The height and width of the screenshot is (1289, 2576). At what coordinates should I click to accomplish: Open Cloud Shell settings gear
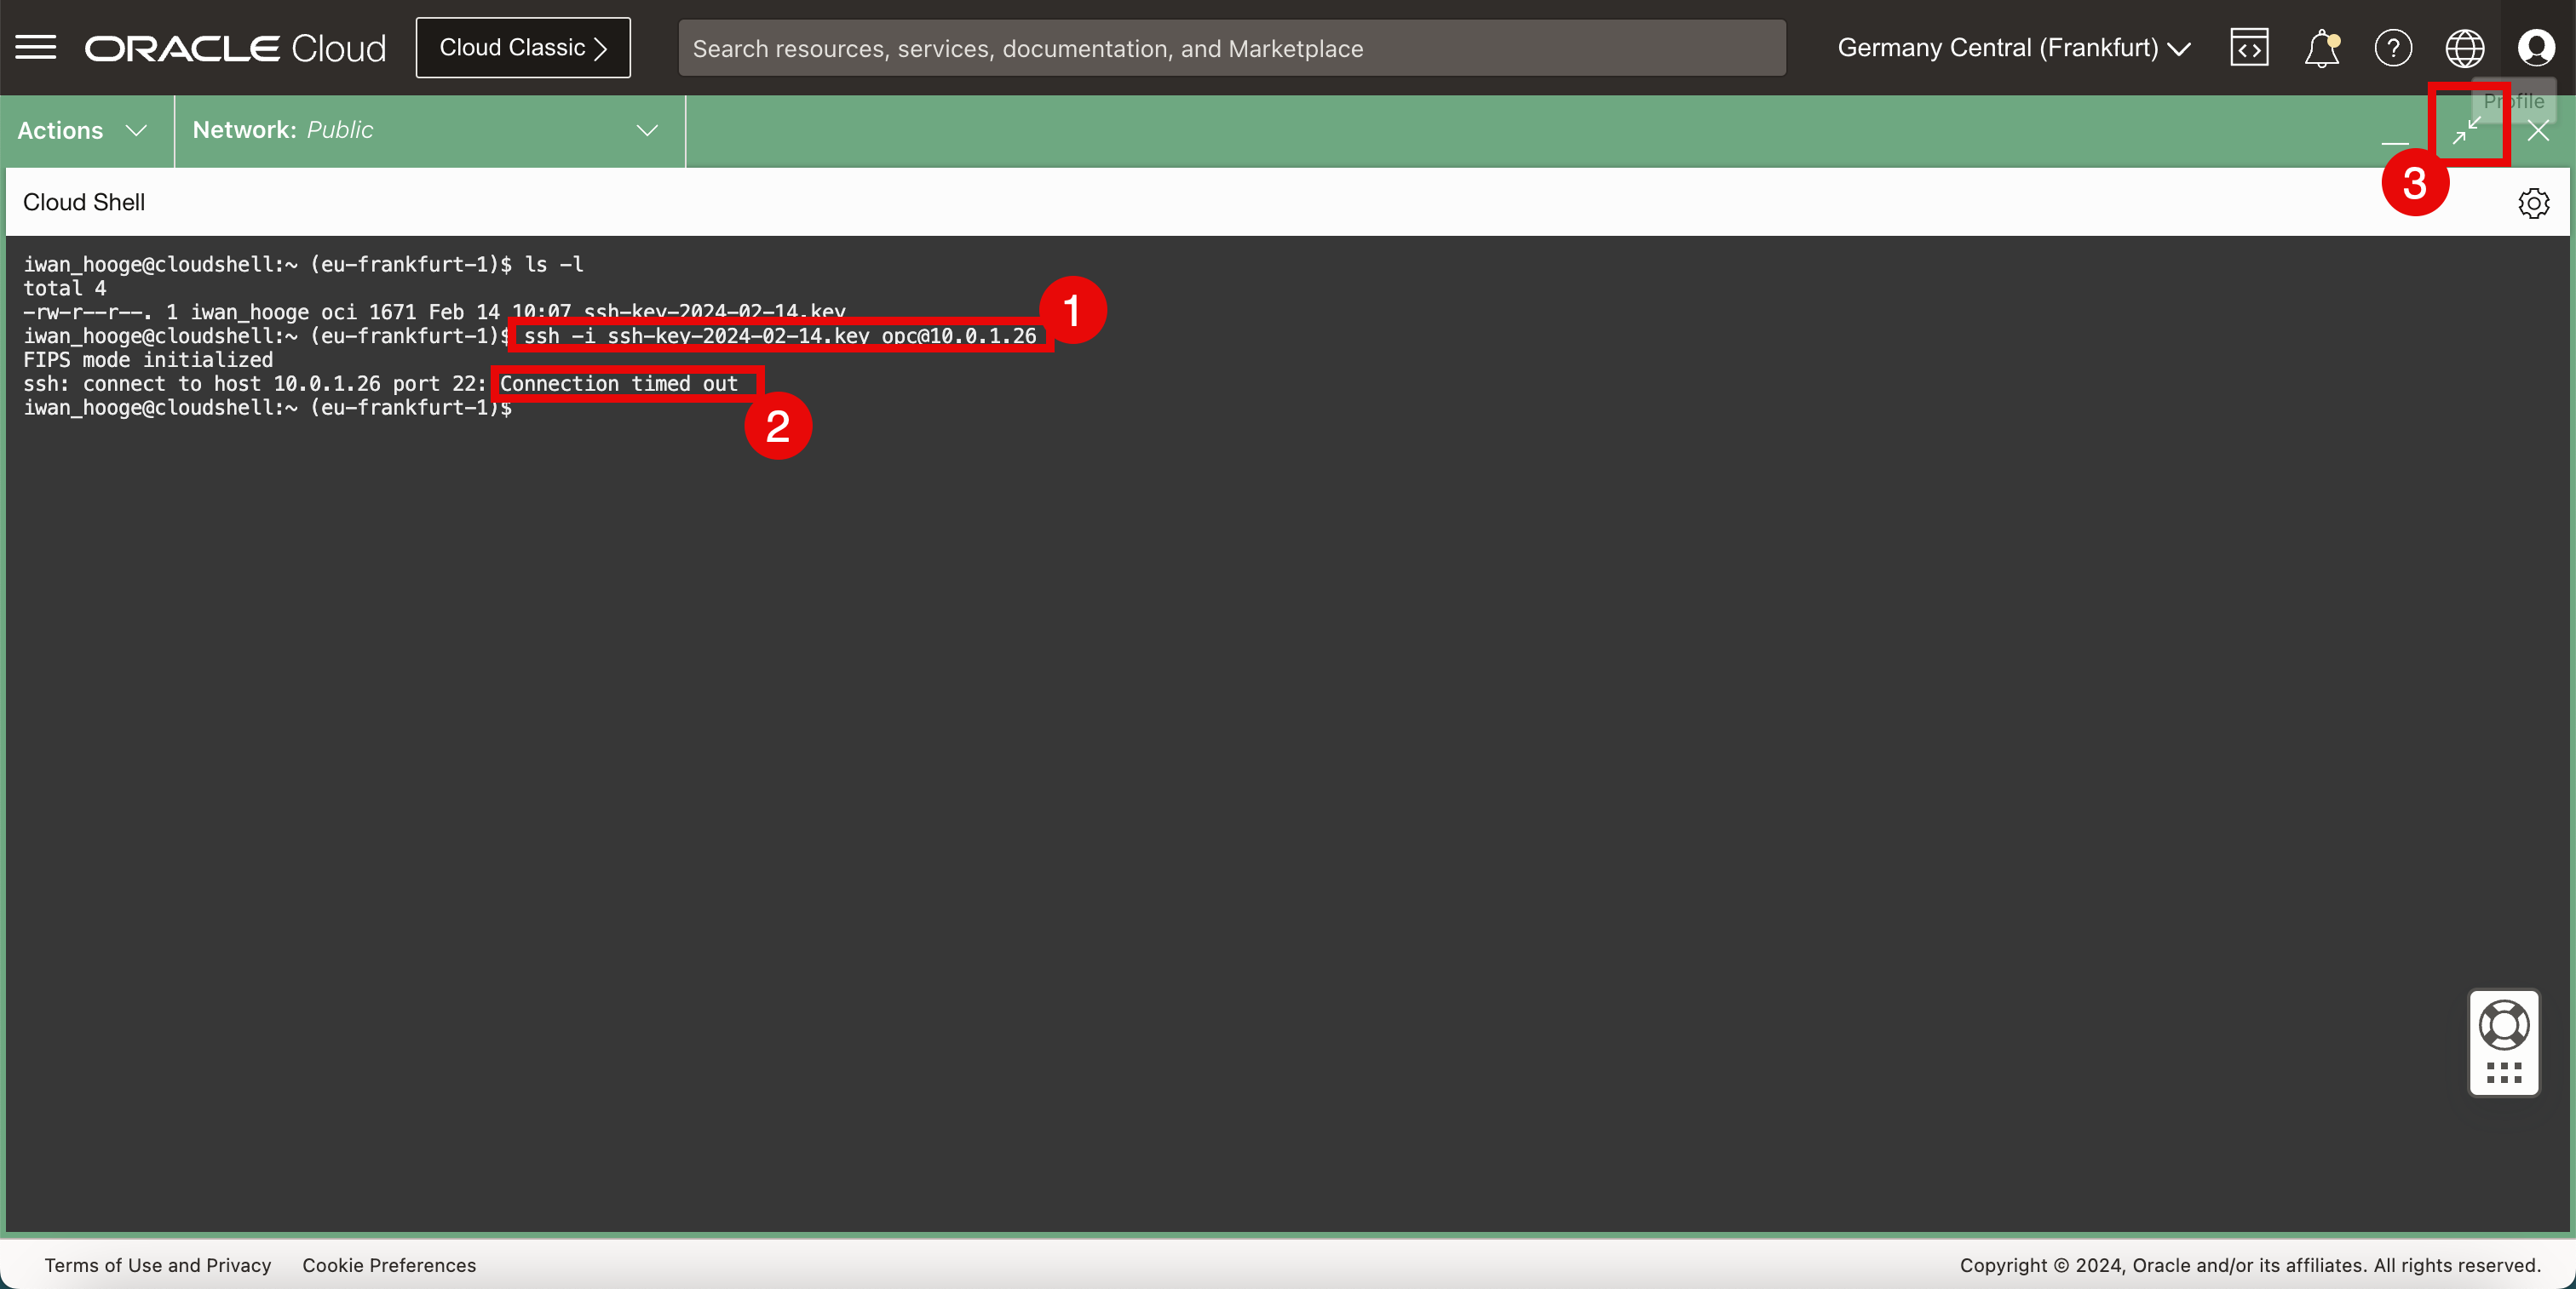(2533, 203)
